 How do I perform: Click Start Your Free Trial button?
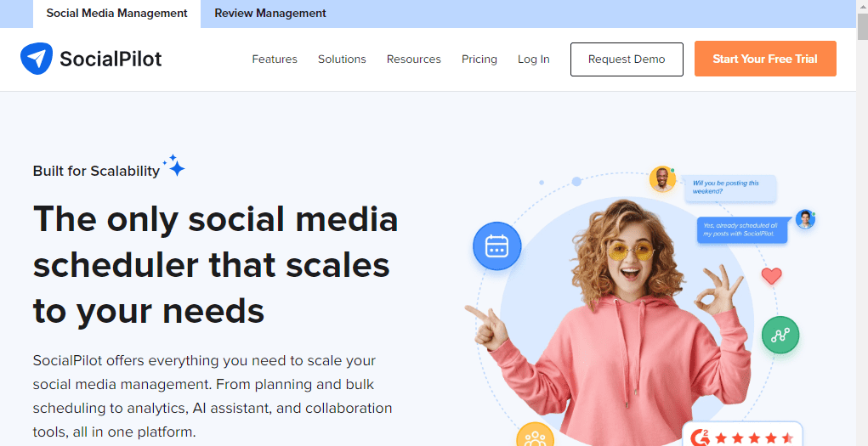pyautogui.click(x=765, y=59)
